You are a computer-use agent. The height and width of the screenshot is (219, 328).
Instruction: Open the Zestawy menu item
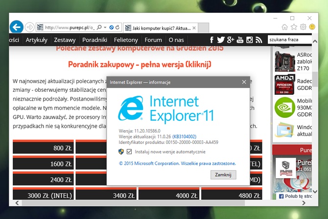(65, 40)
